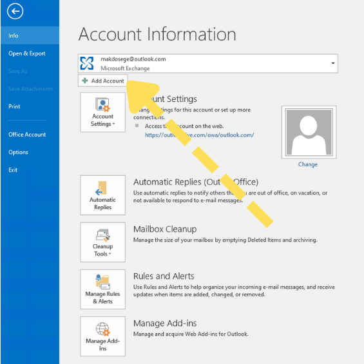The width and height of the screenshot is (364, 364).
Task: Click the Add Account button
Action: coord(103,81)
